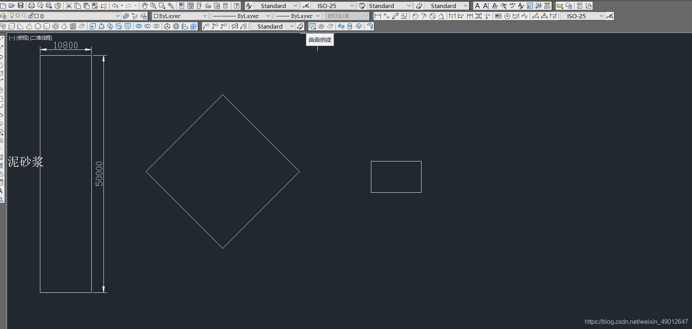Undo the last action
Viewport: 692px width, 329px height.
point(115,6)
